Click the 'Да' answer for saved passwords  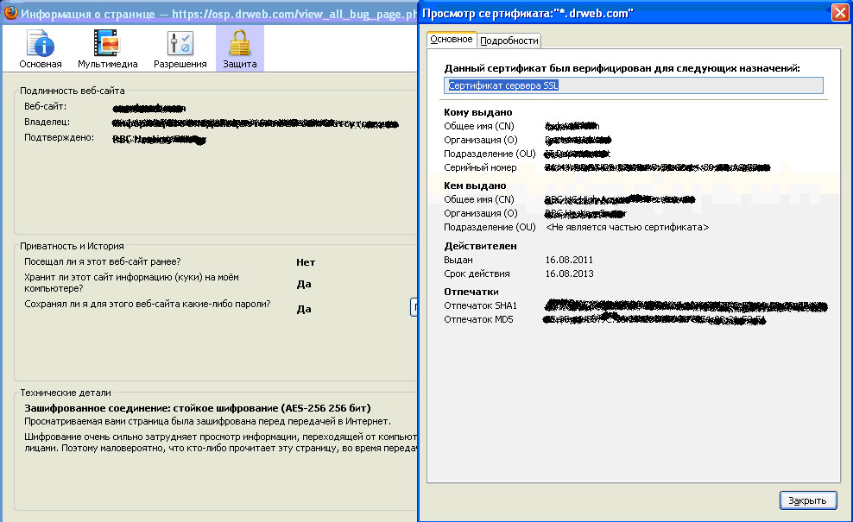point(304,310)
